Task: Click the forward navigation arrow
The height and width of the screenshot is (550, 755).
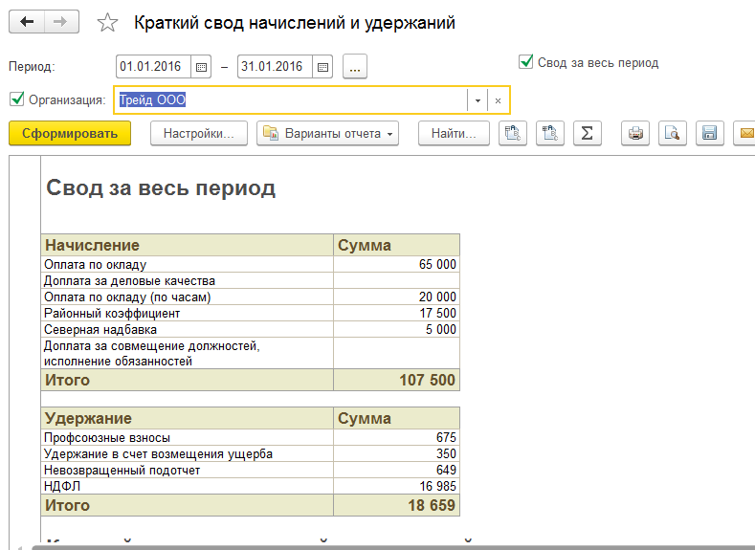Action: click(61, 22)
